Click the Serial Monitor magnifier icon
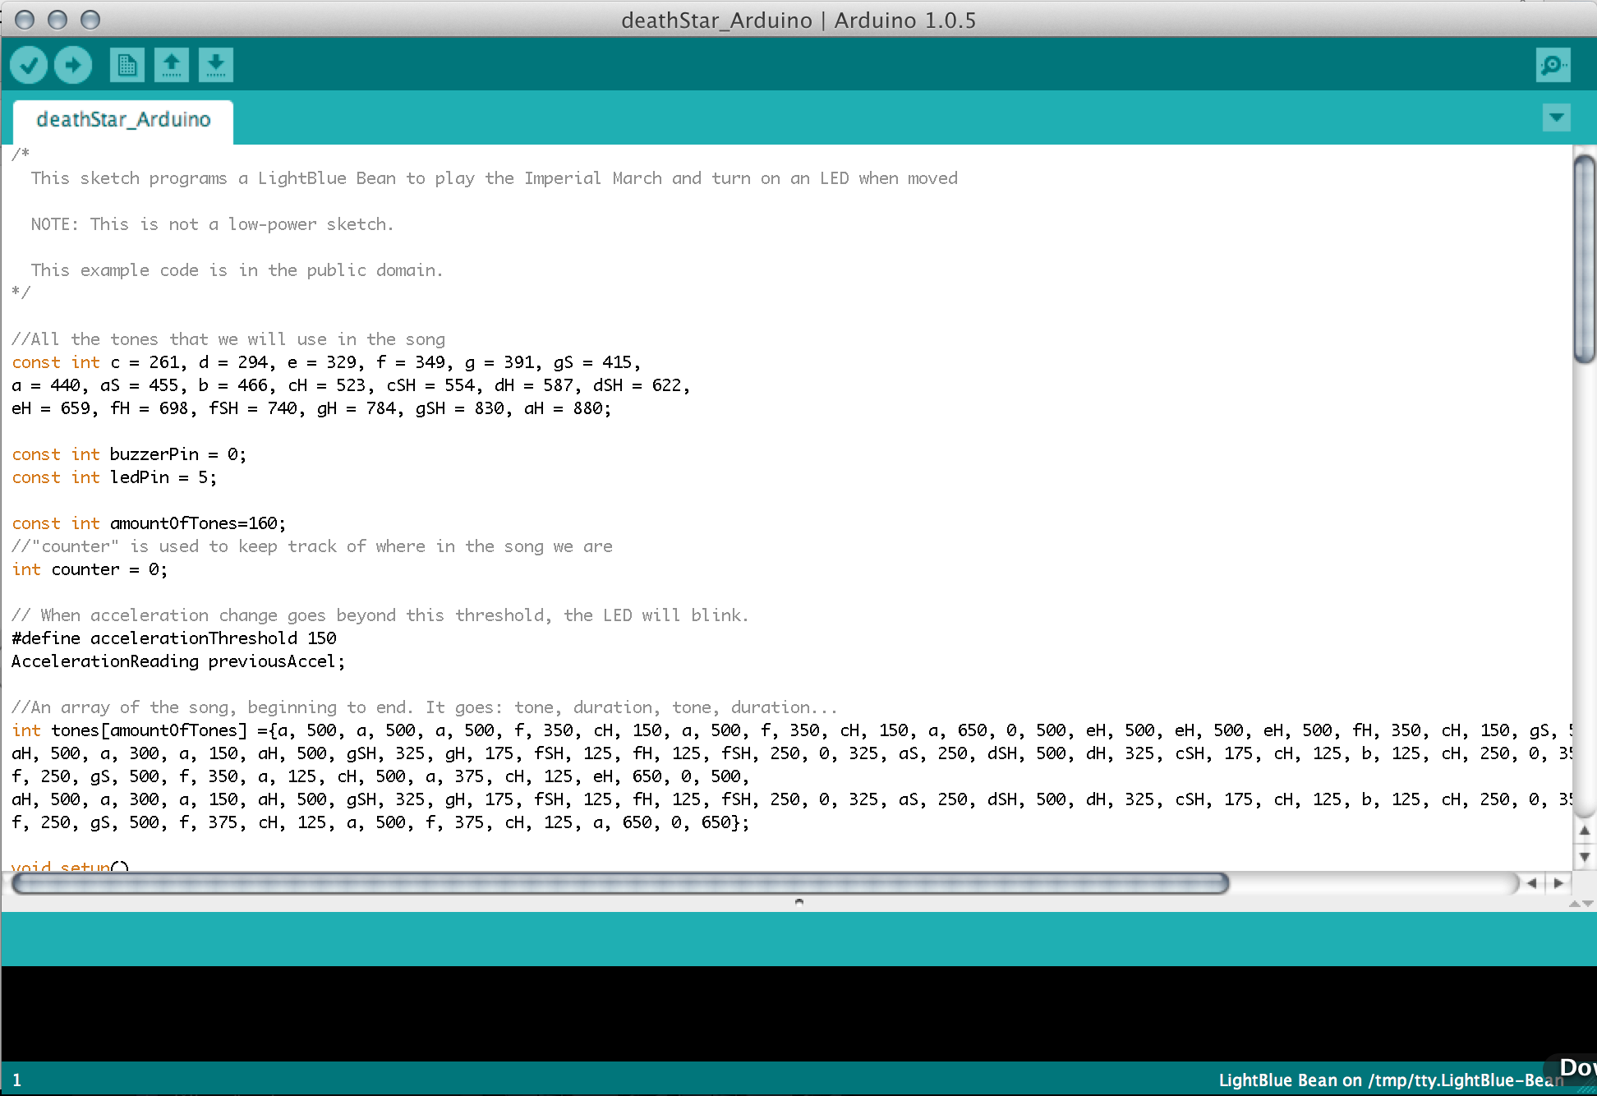The width and height of the screenshot is (1597, 1096). click(1552, 64)
